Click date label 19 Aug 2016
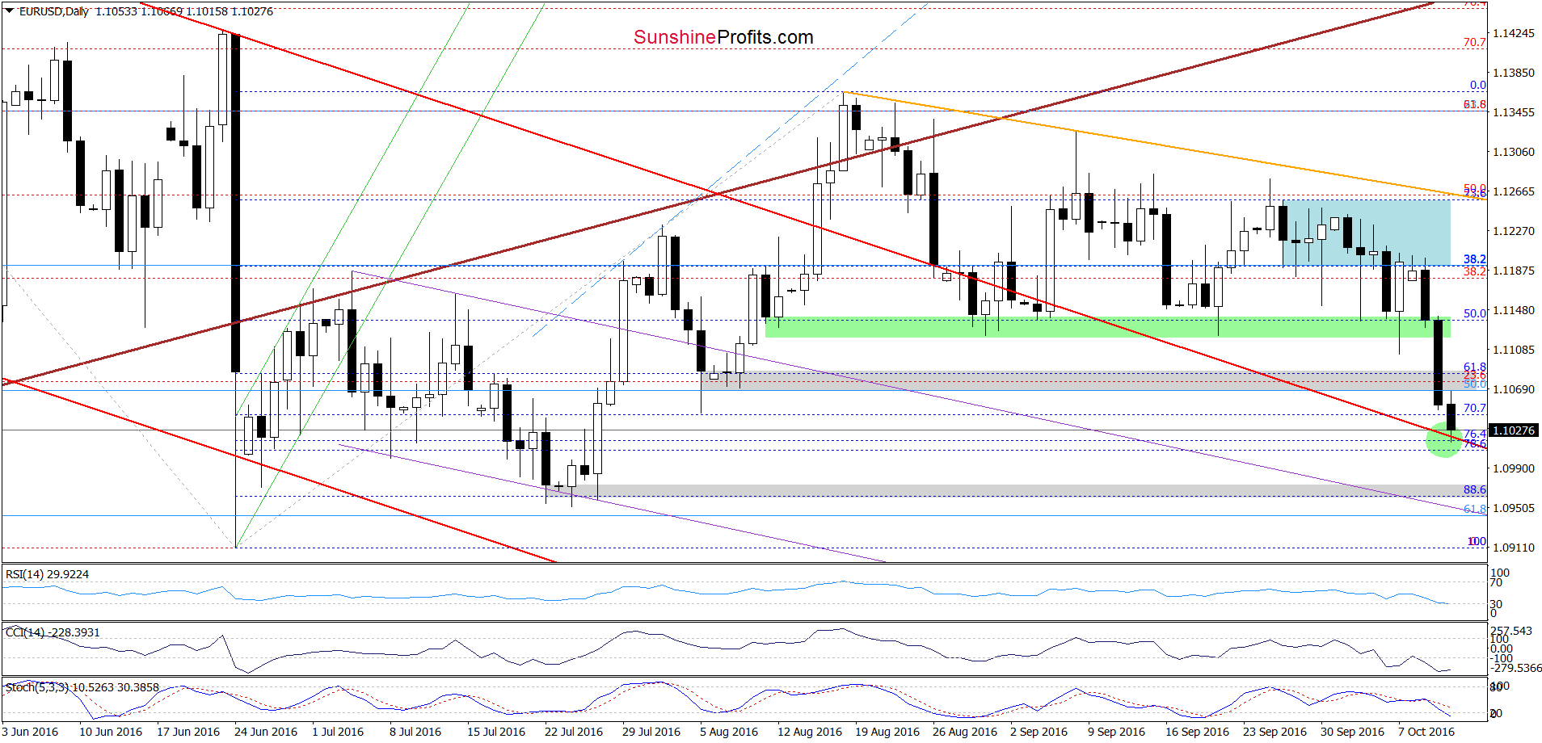 [887, 732]
